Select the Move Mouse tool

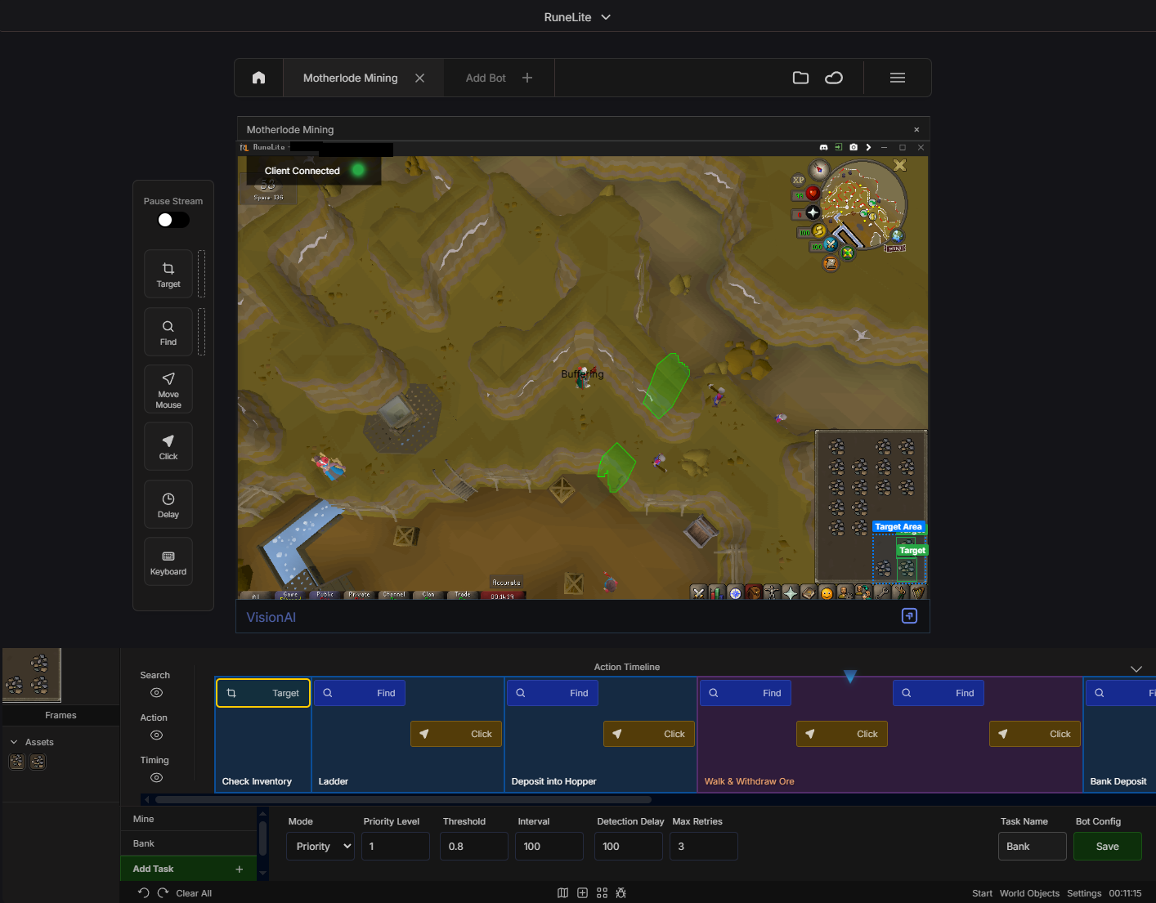[x=168, y=389]
